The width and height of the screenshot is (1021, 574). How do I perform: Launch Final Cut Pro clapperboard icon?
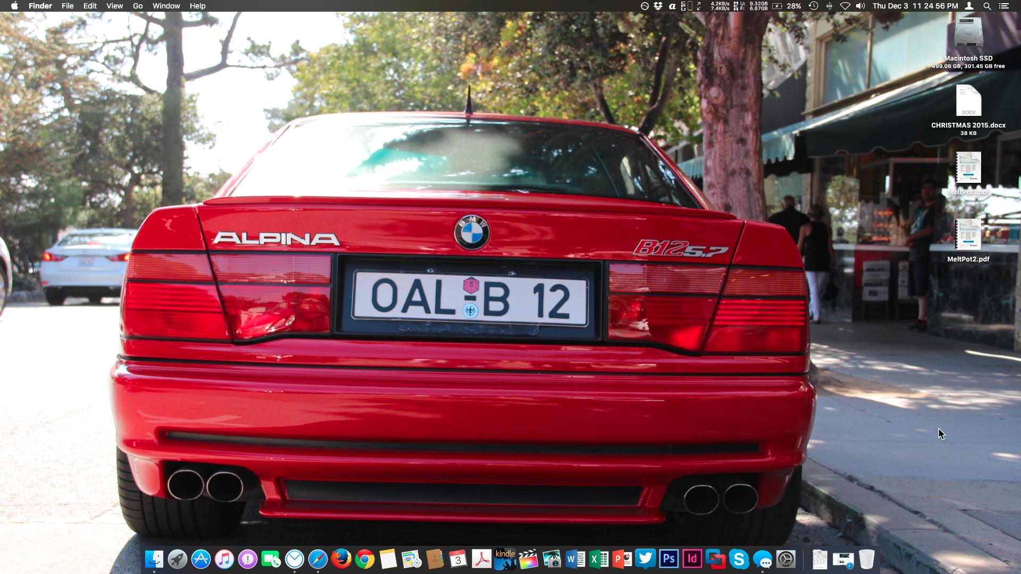click(x=529, y=559)
